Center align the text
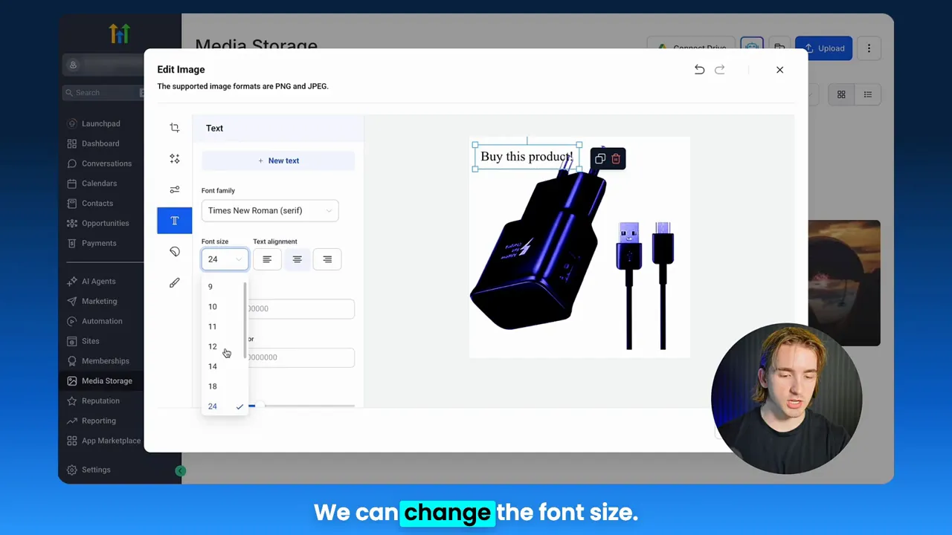This screenshot has width=952, height=535. tap(297, 259)
